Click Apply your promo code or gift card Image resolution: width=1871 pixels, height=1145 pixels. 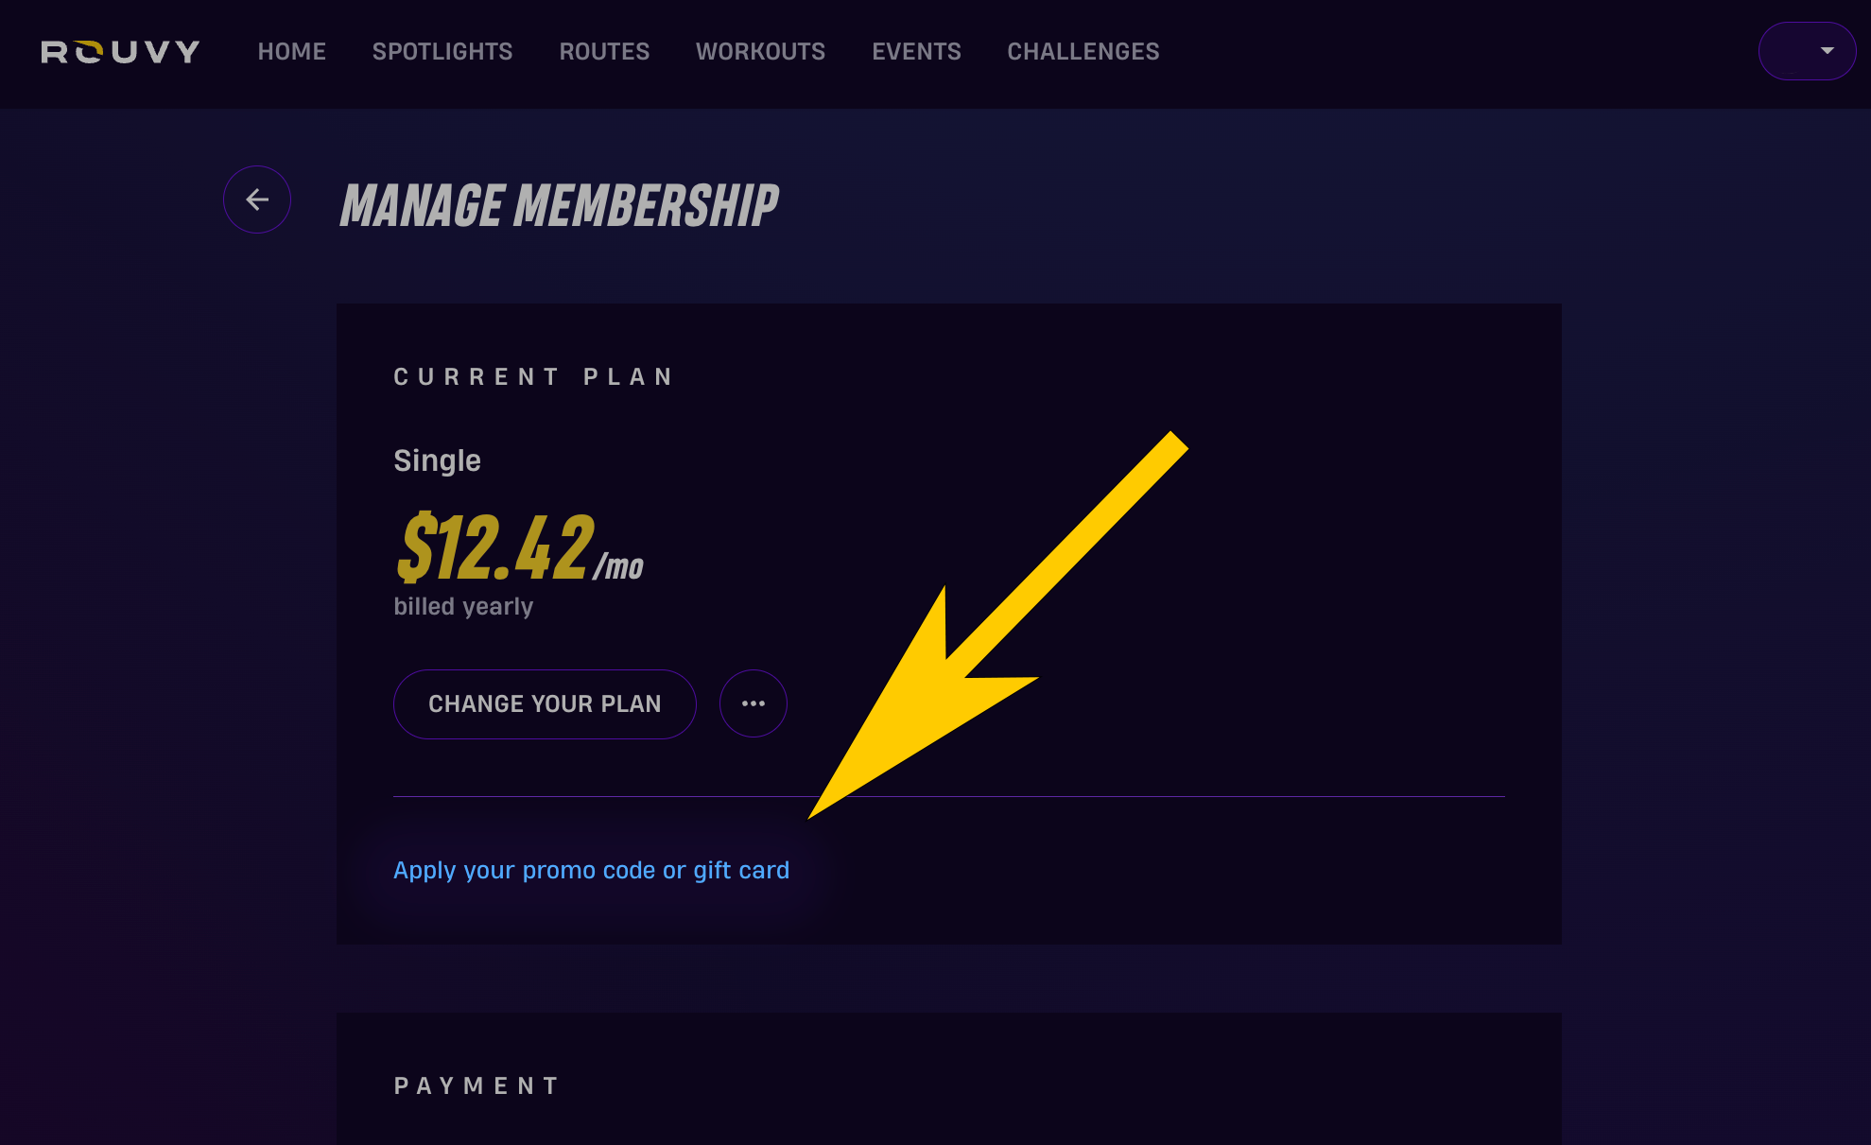click(591, 870)
